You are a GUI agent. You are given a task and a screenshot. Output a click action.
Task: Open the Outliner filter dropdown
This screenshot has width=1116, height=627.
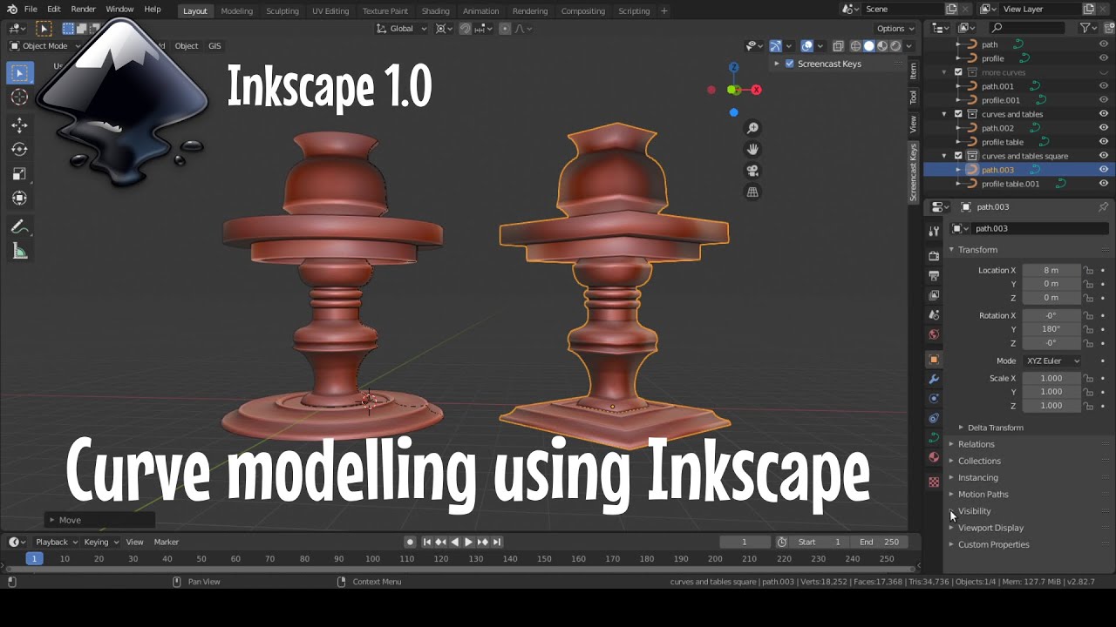pyautogui.click(x=1089, y=28)
